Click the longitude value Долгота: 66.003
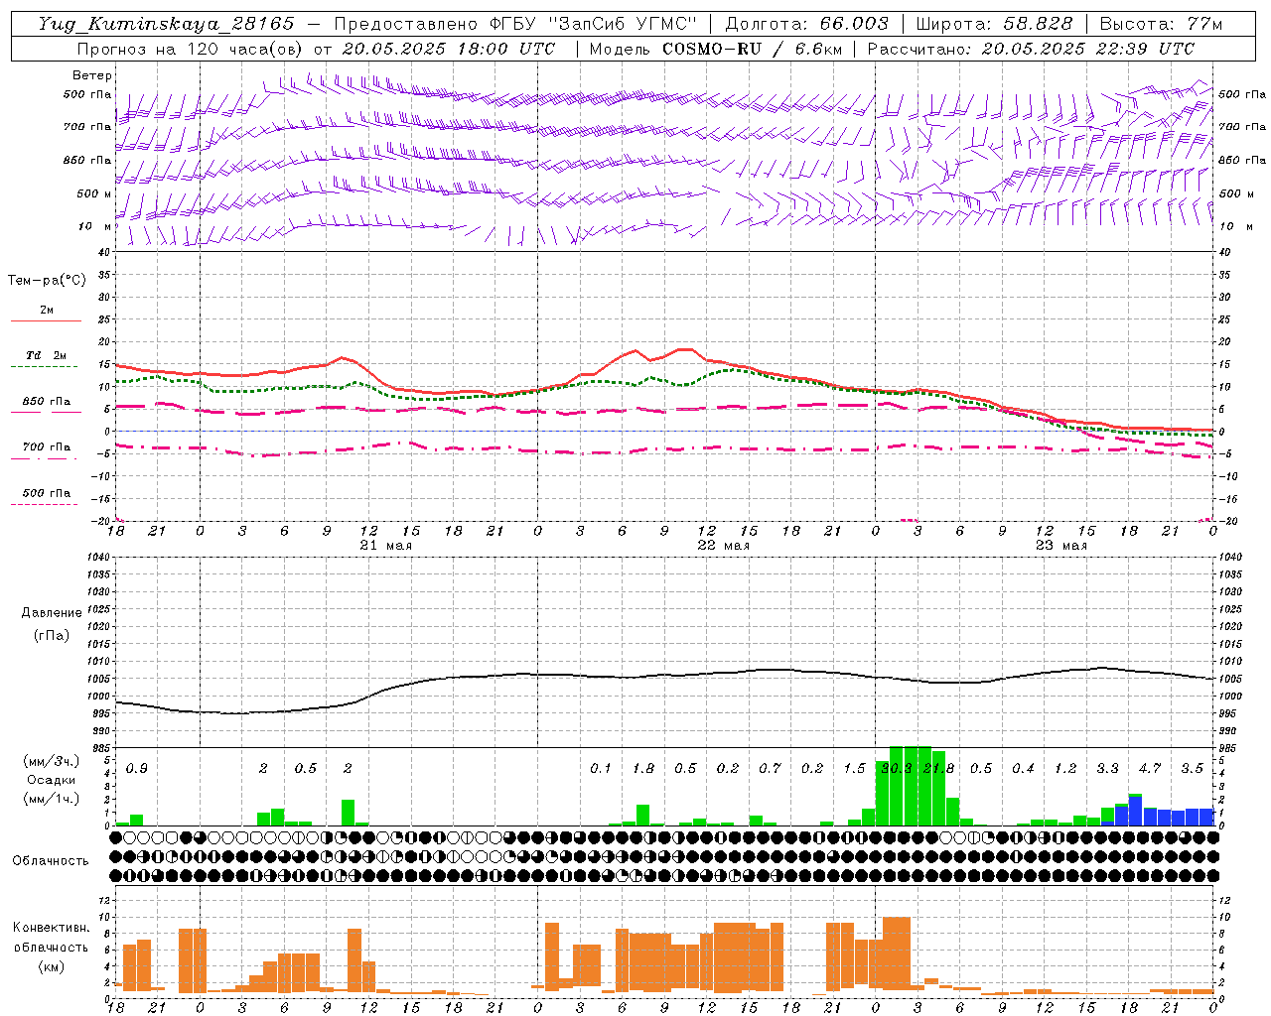 pyautogui.click(x=806, y=24)
